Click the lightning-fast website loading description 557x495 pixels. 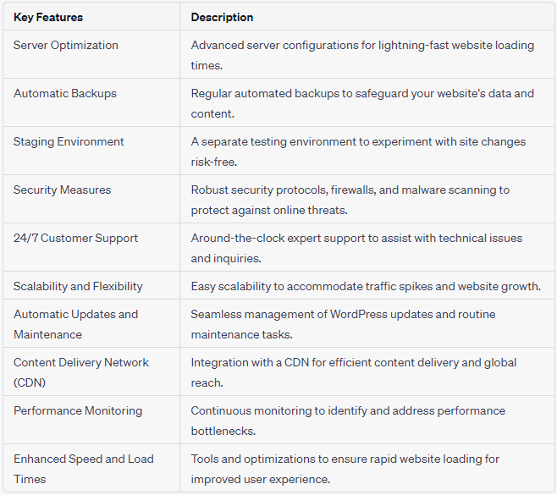click(x=362, y=55)
